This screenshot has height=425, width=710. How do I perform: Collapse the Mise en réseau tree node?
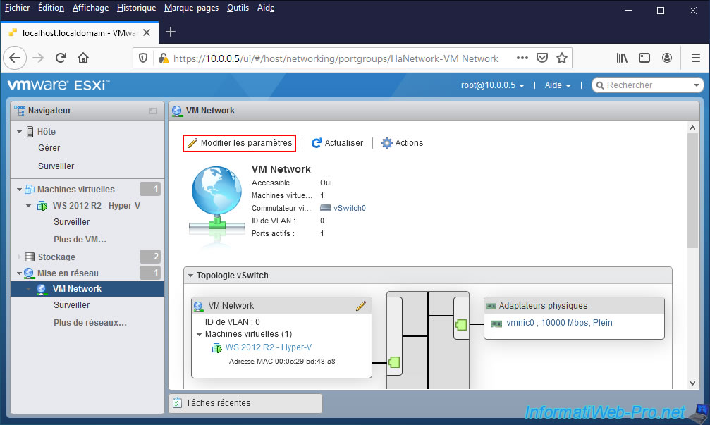coord(20,273)
